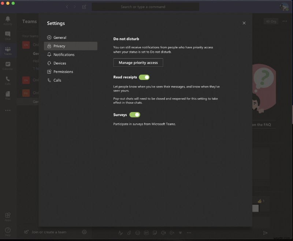Open the Help icon in sidebar
This screenshot has width=293, height=241.
pyautogui.click(x=8, y=232)
